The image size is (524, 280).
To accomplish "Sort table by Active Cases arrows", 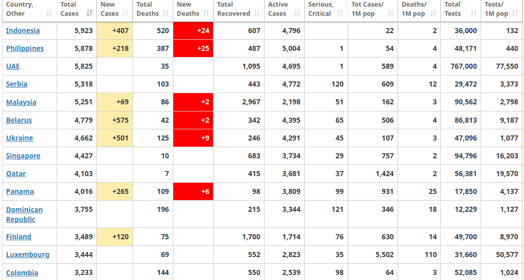I will (x=297, y=13).
